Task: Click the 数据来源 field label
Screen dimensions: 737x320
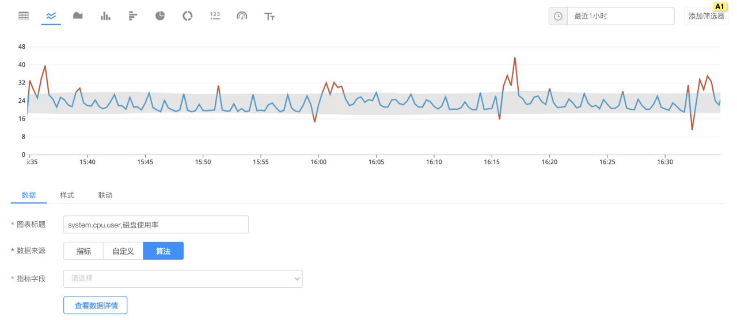Action: (x=31, y=251)
